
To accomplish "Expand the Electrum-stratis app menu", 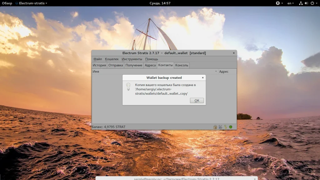I will pyautogui.click(x=33, y=3).
